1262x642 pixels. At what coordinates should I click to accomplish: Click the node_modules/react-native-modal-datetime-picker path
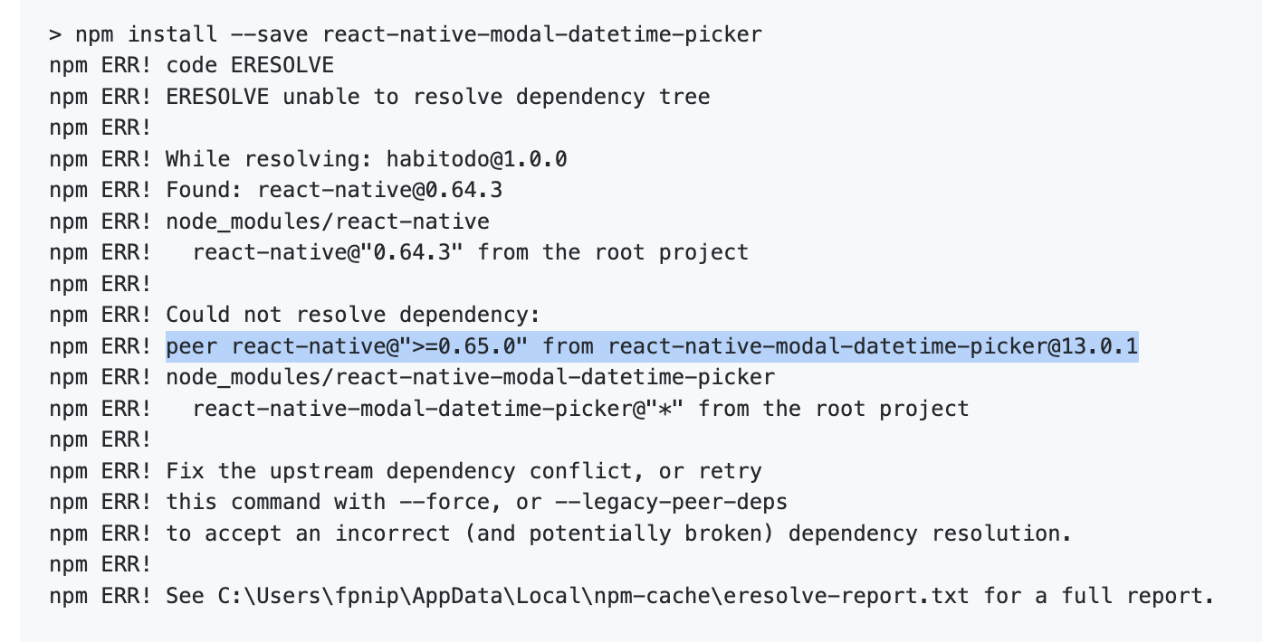pos(471,377)
